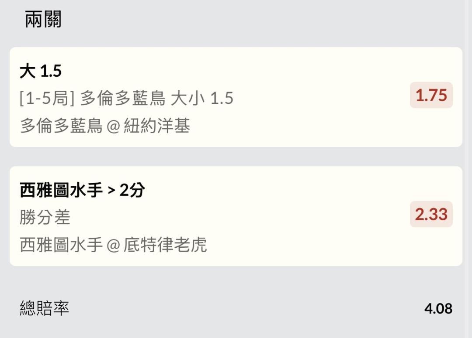Click the 2.33 odds badge
This screenshot has width=472, height=338.
click(x=431, y=214)
